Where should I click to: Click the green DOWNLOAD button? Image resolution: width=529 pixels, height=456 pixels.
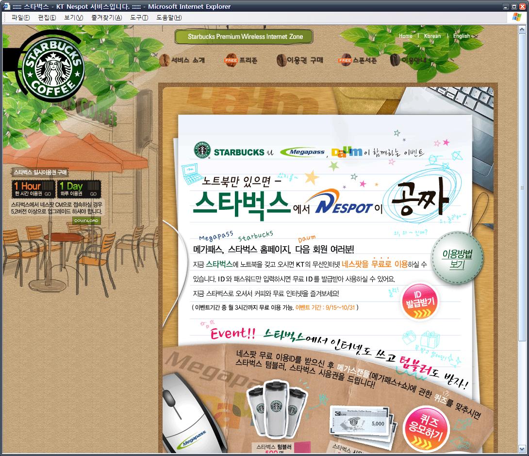(x=86, y=221)
